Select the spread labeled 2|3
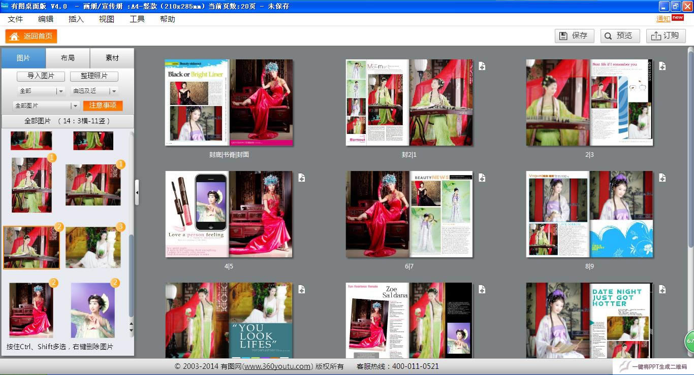 [589, 103]
